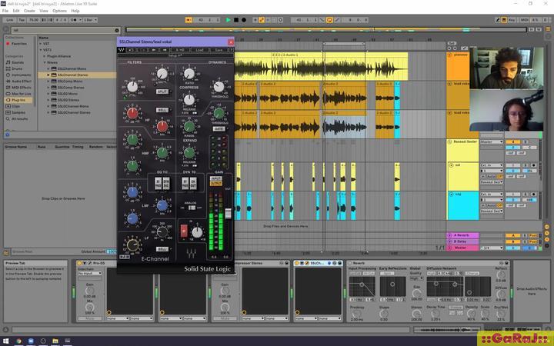This screenshot has height=346, width=554.
Task: Adjust the output fader in SSL plugin
Action: [228, 213]
